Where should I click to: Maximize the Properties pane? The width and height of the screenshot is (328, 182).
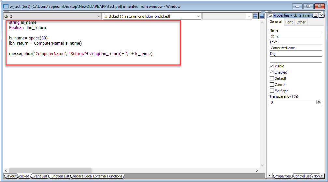315,15
